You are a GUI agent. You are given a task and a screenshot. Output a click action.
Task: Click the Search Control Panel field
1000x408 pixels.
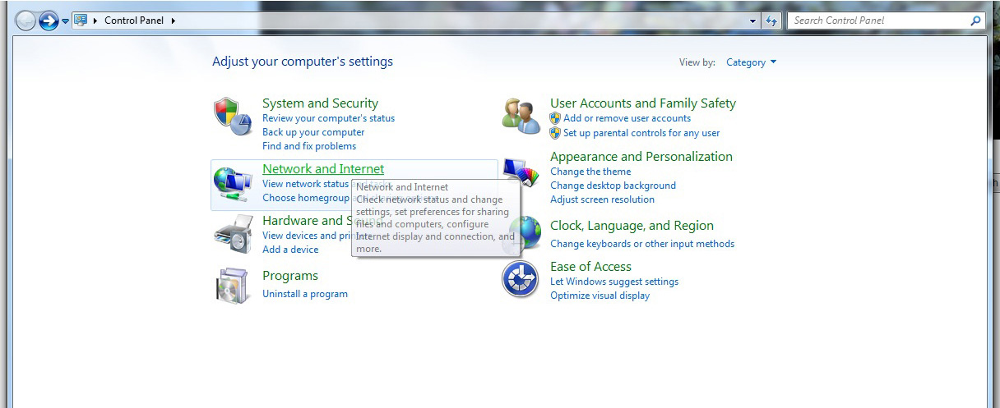886,21
